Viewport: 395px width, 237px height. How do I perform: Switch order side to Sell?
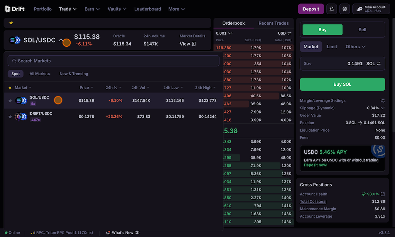point(362,30)
